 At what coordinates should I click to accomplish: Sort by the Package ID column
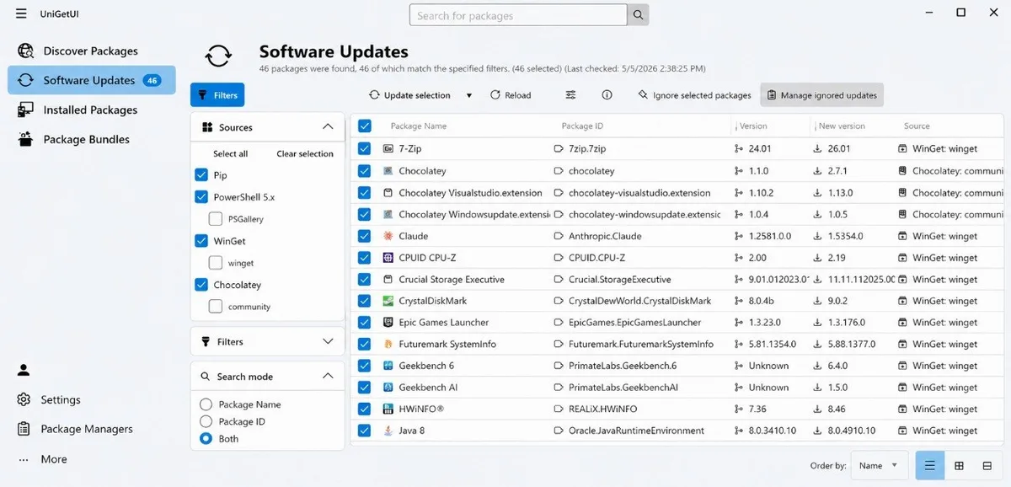(582, 126)
